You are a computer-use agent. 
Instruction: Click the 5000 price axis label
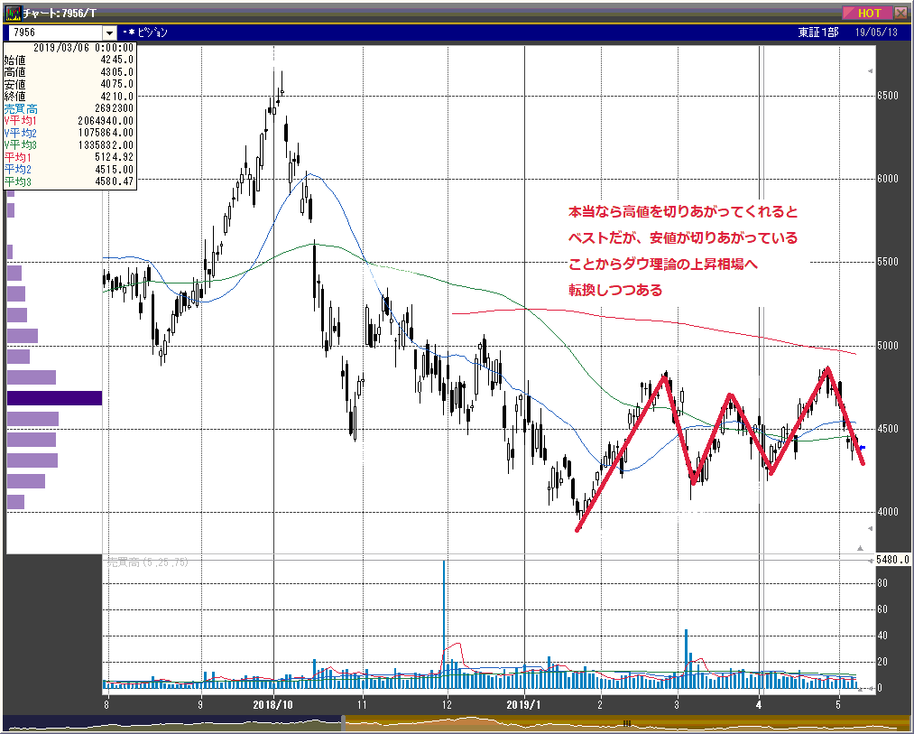(888, 346)
